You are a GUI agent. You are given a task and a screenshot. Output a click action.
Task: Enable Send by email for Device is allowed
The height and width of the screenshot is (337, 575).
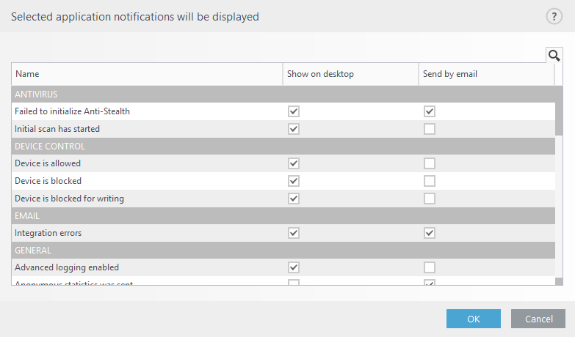(x=430, y=163)
